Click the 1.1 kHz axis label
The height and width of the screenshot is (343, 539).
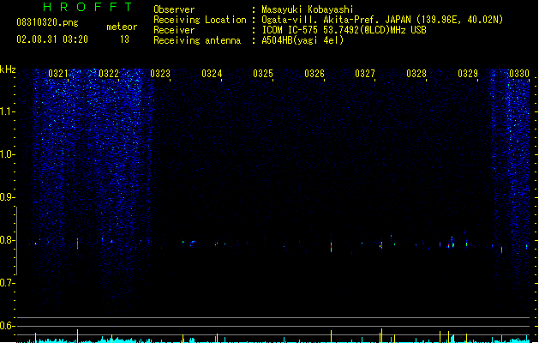(x=7, y=111)
